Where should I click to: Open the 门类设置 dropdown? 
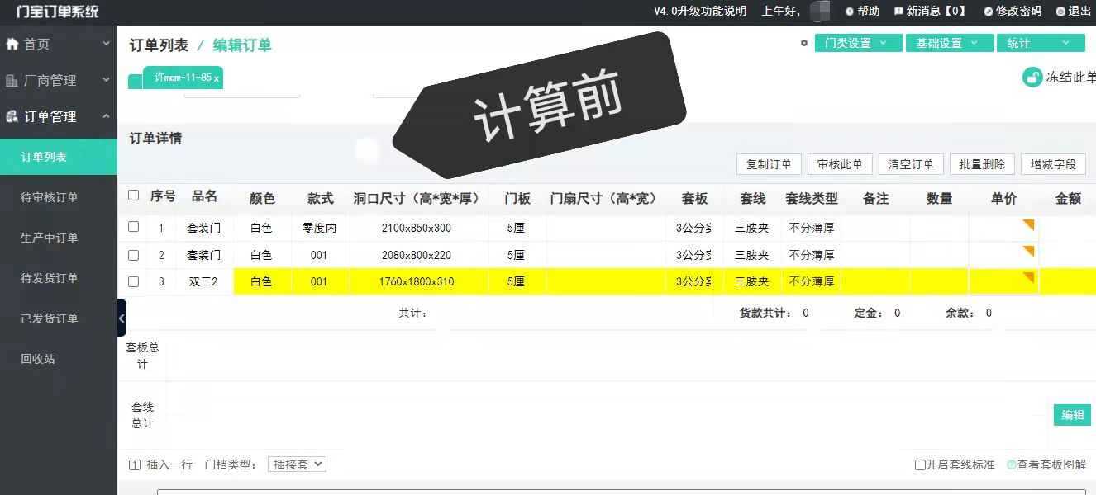(858, 43)
